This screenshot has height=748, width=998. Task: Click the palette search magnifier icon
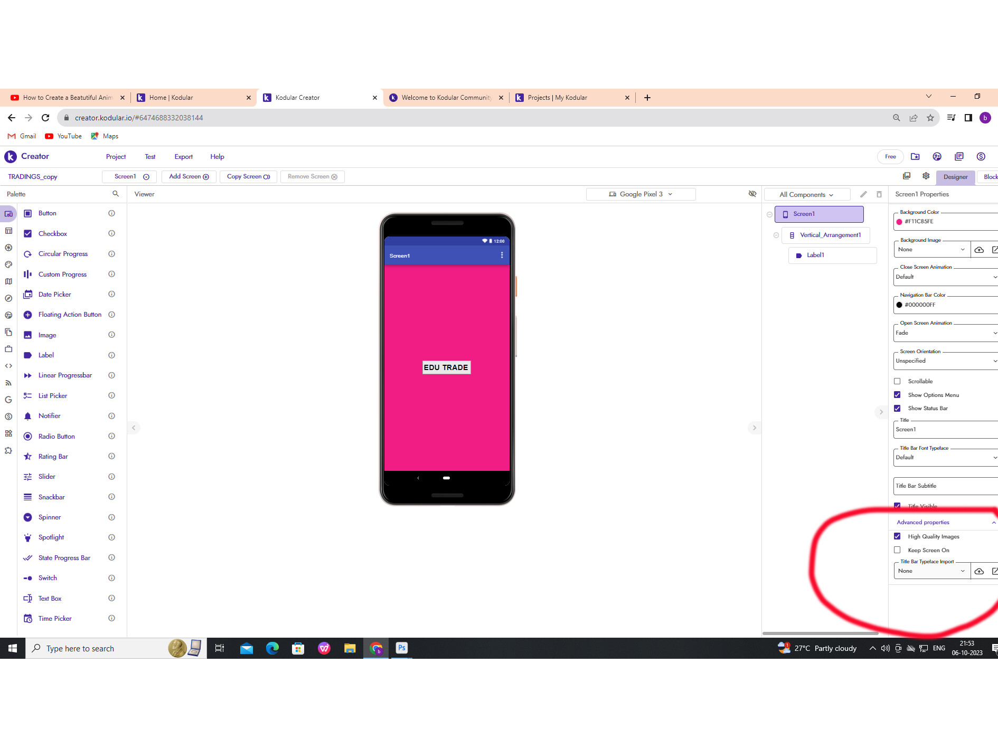(116, 194)
